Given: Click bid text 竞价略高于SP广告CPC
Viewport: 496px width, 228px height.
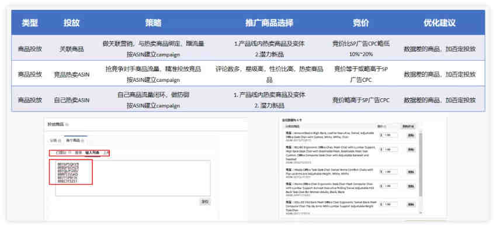Looking at the screenshot, I should point(361,100).
